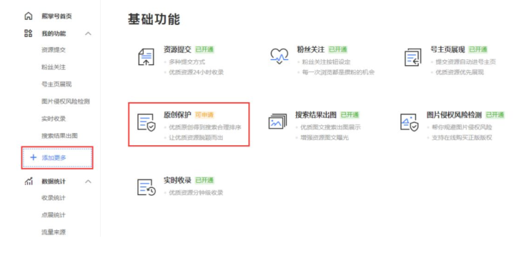Viewport: 529px width, 263px height.
Task: Select 粉丝关注 in the sidebar
Action: [54, 67]
